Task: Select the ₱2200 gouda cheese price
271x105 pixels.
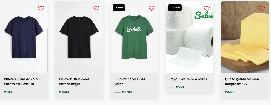Action: pos(230,92)
